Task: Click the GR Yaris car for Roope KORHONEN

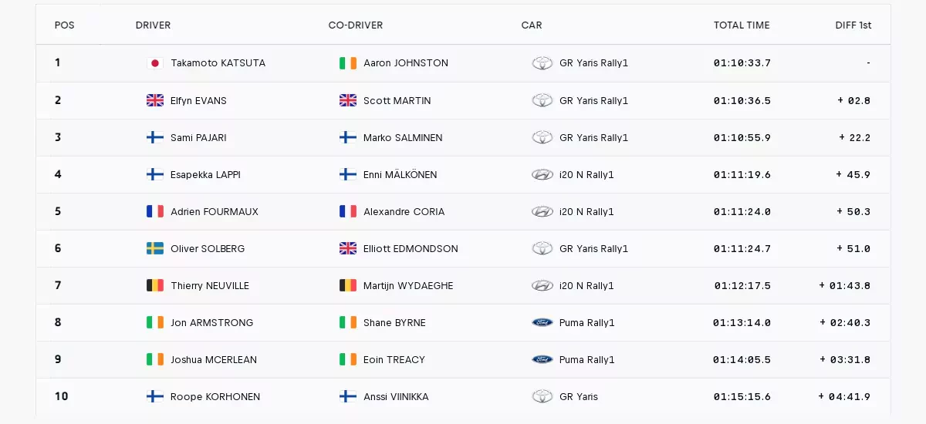Action: click(579, 396)
